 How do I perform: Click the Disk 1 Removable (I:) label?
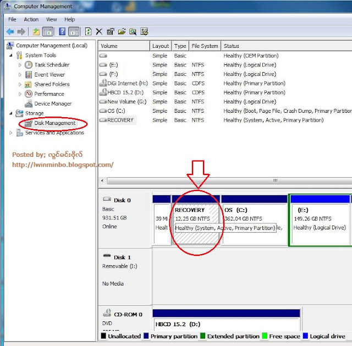coord(120,266)
